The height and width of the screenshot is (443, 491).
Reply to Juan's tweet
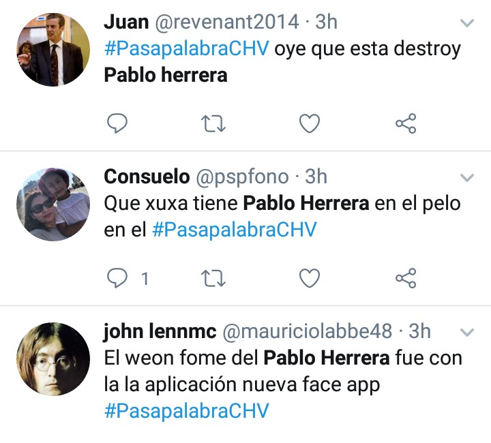coord(117,123)
